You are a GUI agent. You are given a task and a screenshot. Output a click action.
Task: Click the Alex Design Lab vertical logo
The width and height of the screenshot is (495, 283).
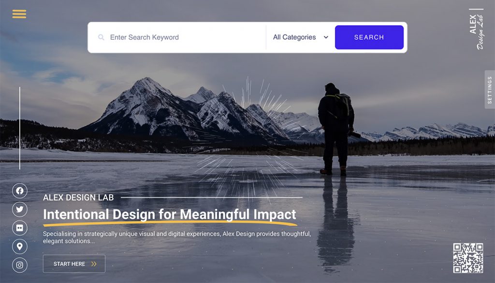(x=476, y=29)
